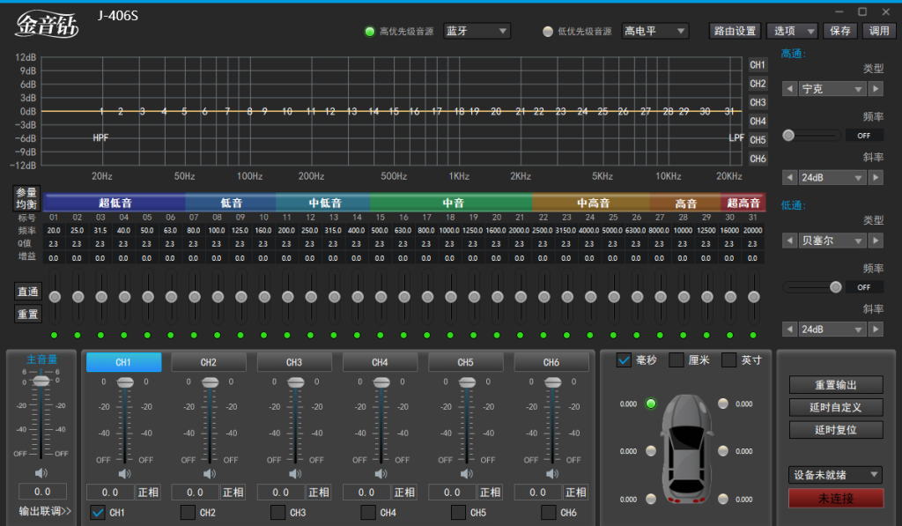Click next arrow for high-pass type 宁克

[x=876, y=89]
